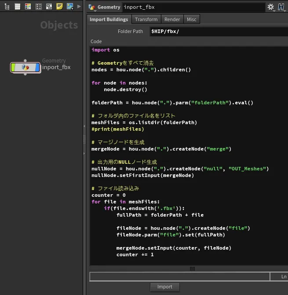Click the network box layout icon
Screen dimensions: 288x295
[49, 7]
